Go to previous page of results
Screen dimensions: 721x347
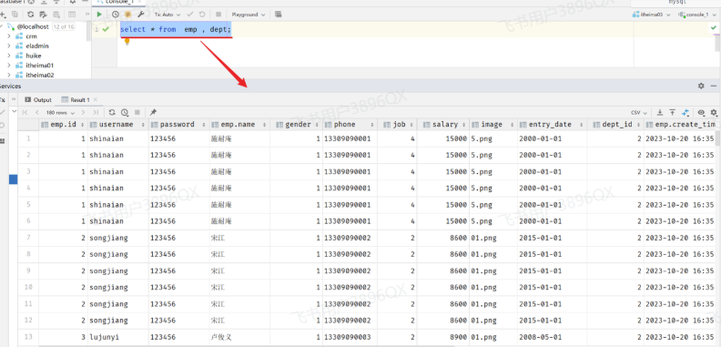[x=37, y=112]
